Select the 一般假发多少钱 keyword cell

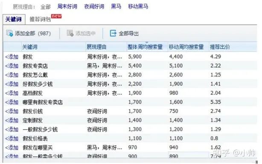click(x=40, y=130)
